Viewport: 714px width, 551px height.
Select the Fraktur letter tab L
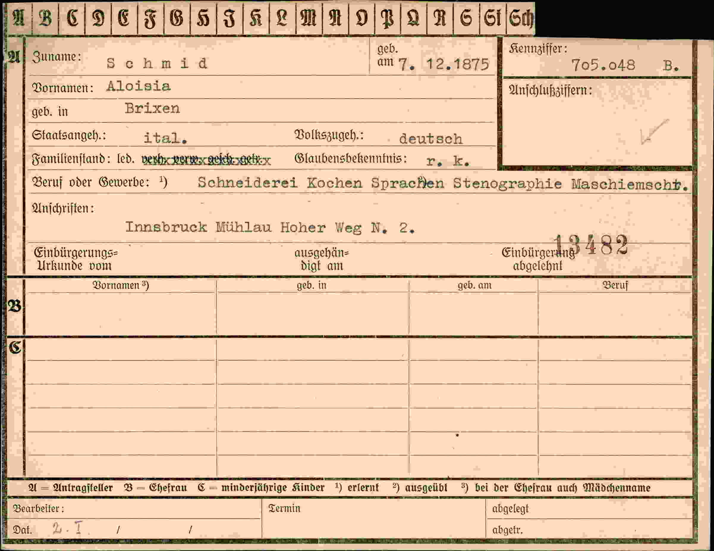282,18
